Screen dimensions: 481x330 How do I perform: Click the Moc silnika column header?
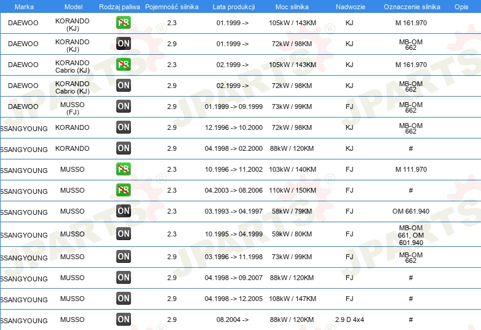292,7
